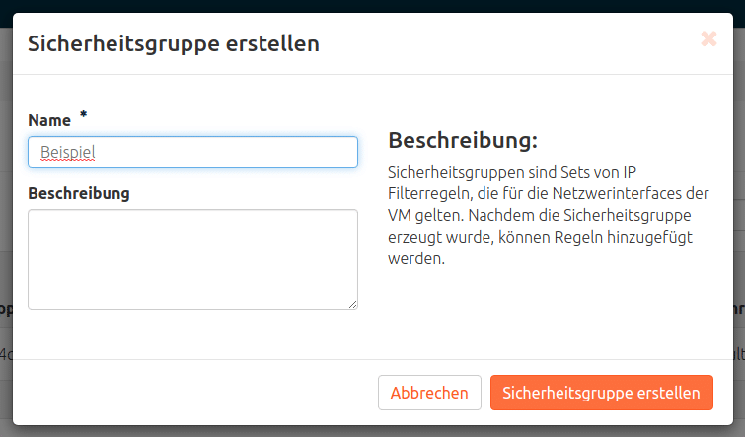Click the Beschreibung label above the textarea
This screenshot has width=745, height=437.
79,193
